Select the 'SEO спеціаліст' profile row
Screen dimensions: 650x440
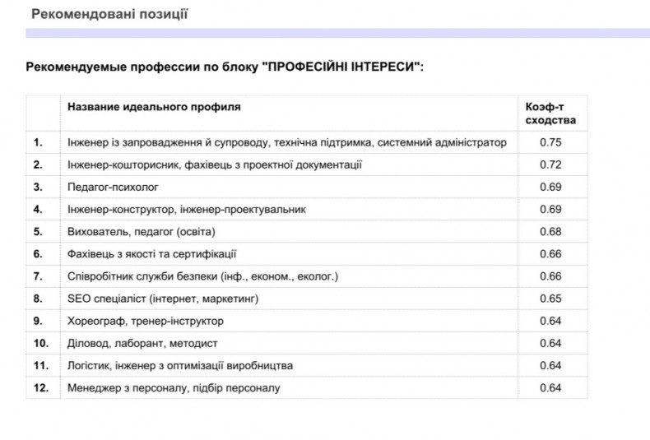[307, 299]
